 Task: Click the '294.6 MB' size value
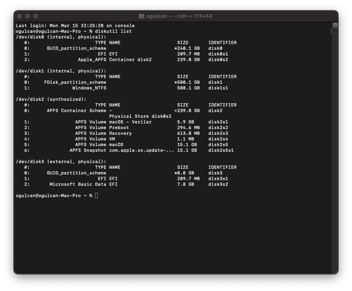(x=189, y=127)
